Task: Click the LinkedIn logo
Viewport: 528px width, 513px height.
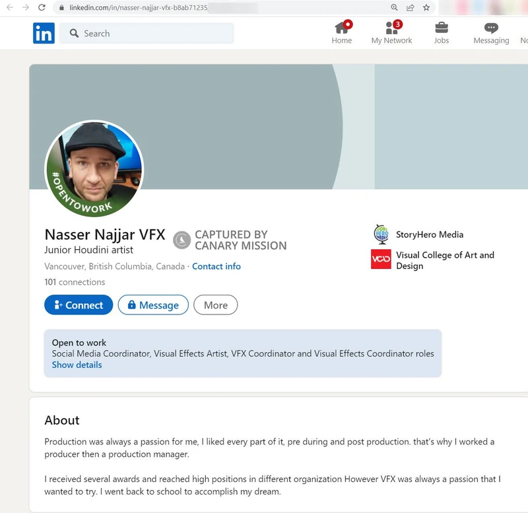Action: pos(43,33)
